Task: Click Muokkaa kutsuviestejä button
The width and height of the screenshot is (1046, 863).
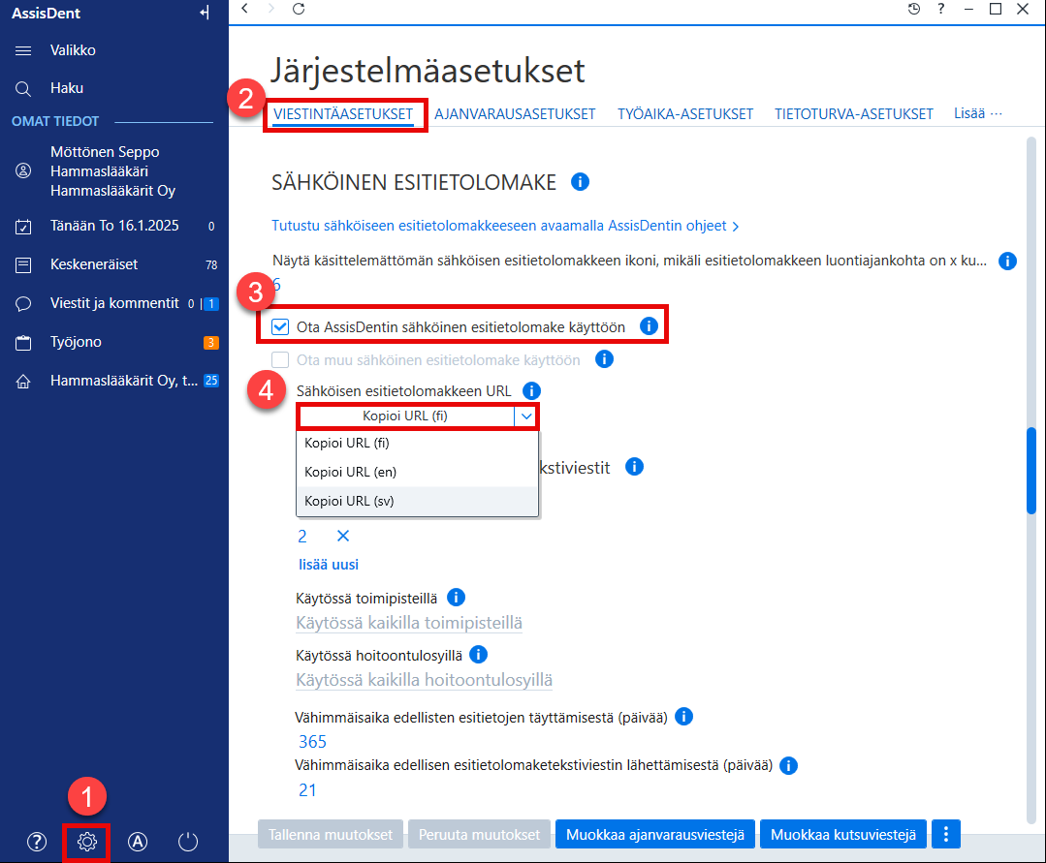Action: point(843,834)
